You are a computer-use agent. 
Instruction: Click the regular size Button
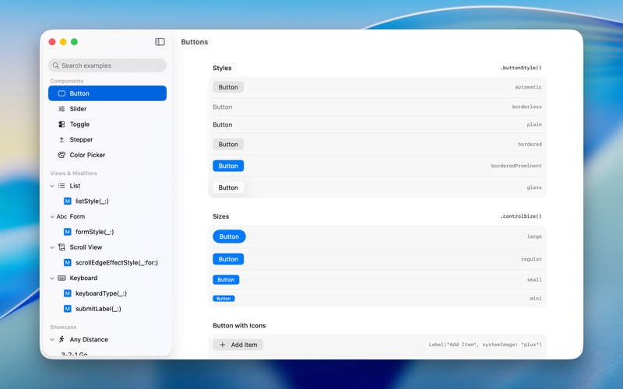click(x=228, y=259)
